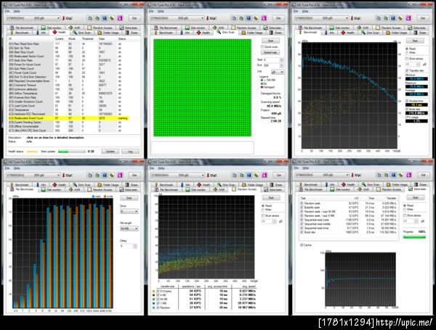The height and width of the screenshot is (330, 436).
Task: Toggle the Burst rate checkbox in Benchmark window
Action: 407,109
